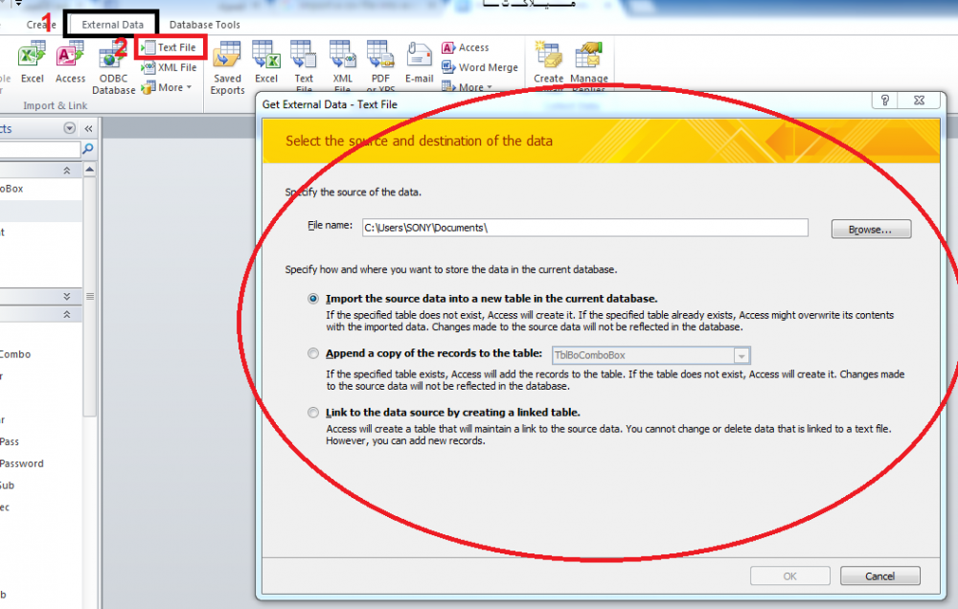The width and height of the screenshot is (958, 609).
Task: Close the Get External Data dialog with X
Action: 919,101
